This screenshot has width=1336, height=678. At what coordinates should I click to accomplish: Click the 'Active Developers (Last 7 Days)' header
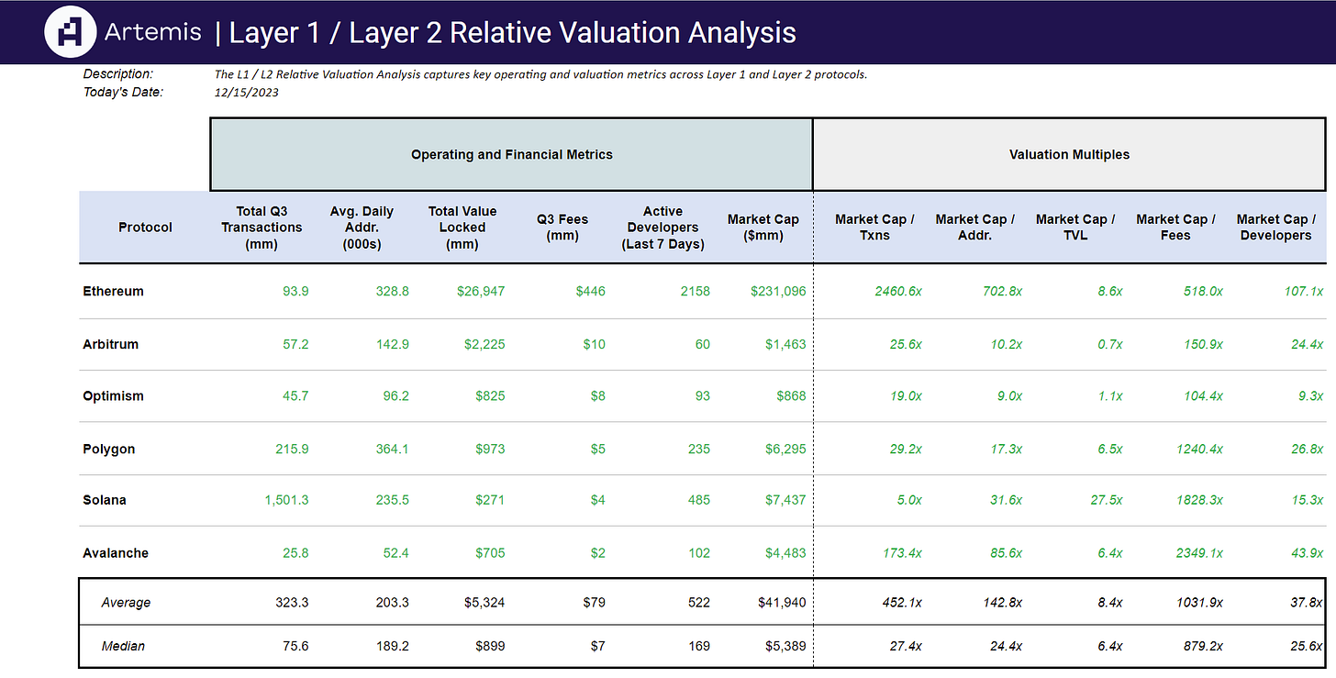[662, 227]
